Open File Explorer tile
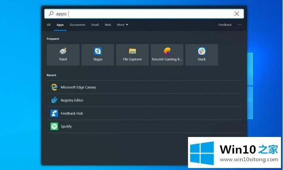The width and height of the screenshot is (283, 170). [132, 55]
